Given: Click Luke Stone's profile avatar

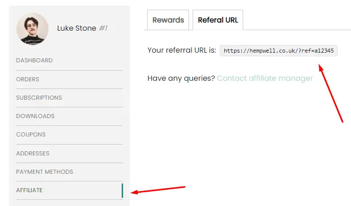Looking at the screenshot, I should [33, 29].
